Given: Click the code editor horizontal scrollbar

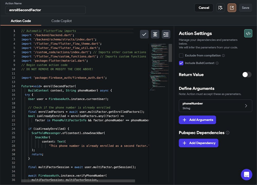Looking at the screenshot, I should click(x=78, y=181).
